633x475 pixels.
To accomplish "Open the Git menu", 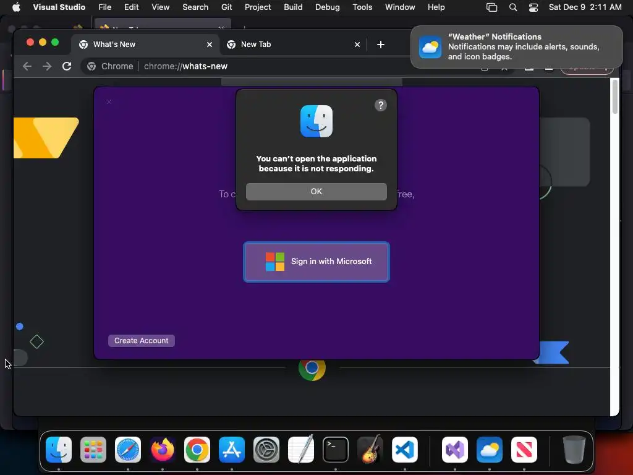I will 226,7.
